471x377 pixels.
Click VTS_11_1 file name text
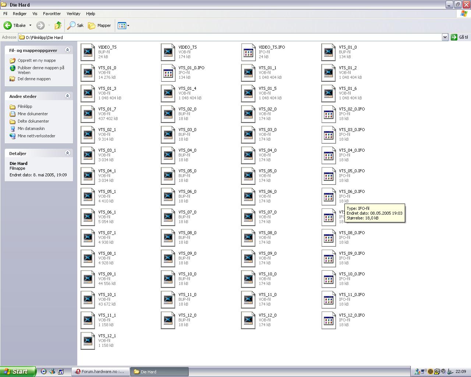pyautogui.click(x=107, y=315)
